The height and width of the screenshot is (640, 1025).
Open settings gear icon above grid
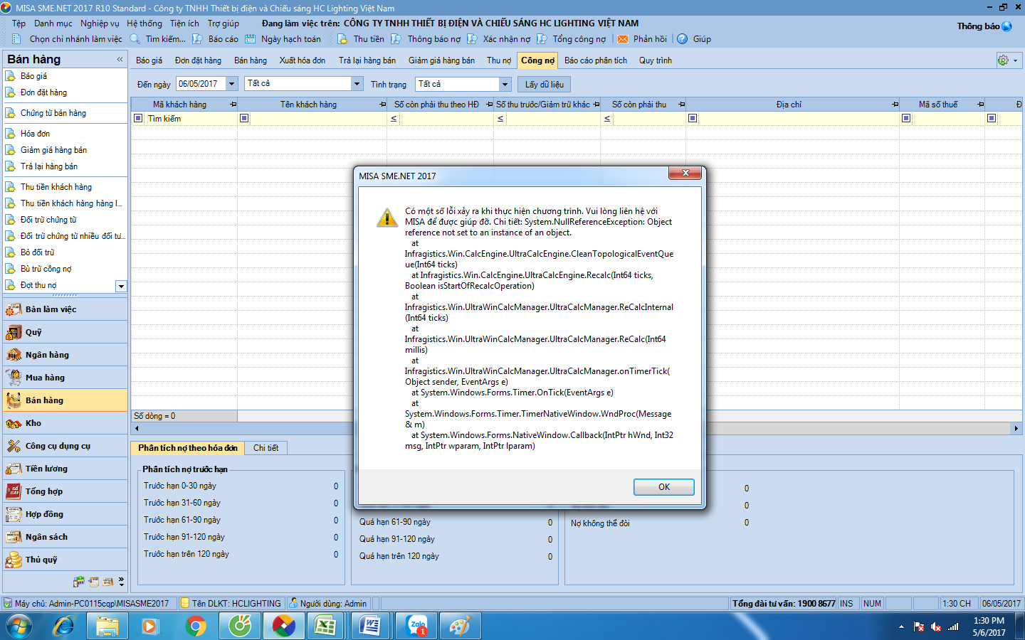pyautogui.click(x=1003, y=60)
